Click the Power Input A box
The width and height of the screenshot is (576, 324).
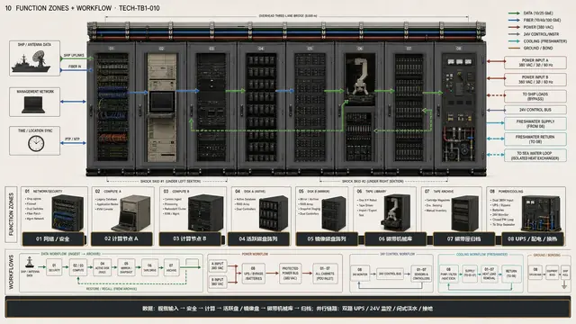(x=535, y=62)
